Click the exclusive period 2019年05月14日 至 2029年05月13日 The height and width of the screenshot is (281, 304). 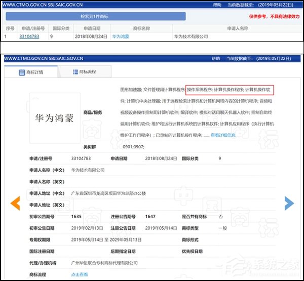click(x=106, y=239)
